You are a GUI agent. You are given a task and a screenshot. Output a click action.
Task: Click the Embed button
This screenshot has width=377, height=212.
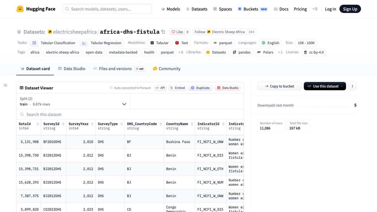177,88
